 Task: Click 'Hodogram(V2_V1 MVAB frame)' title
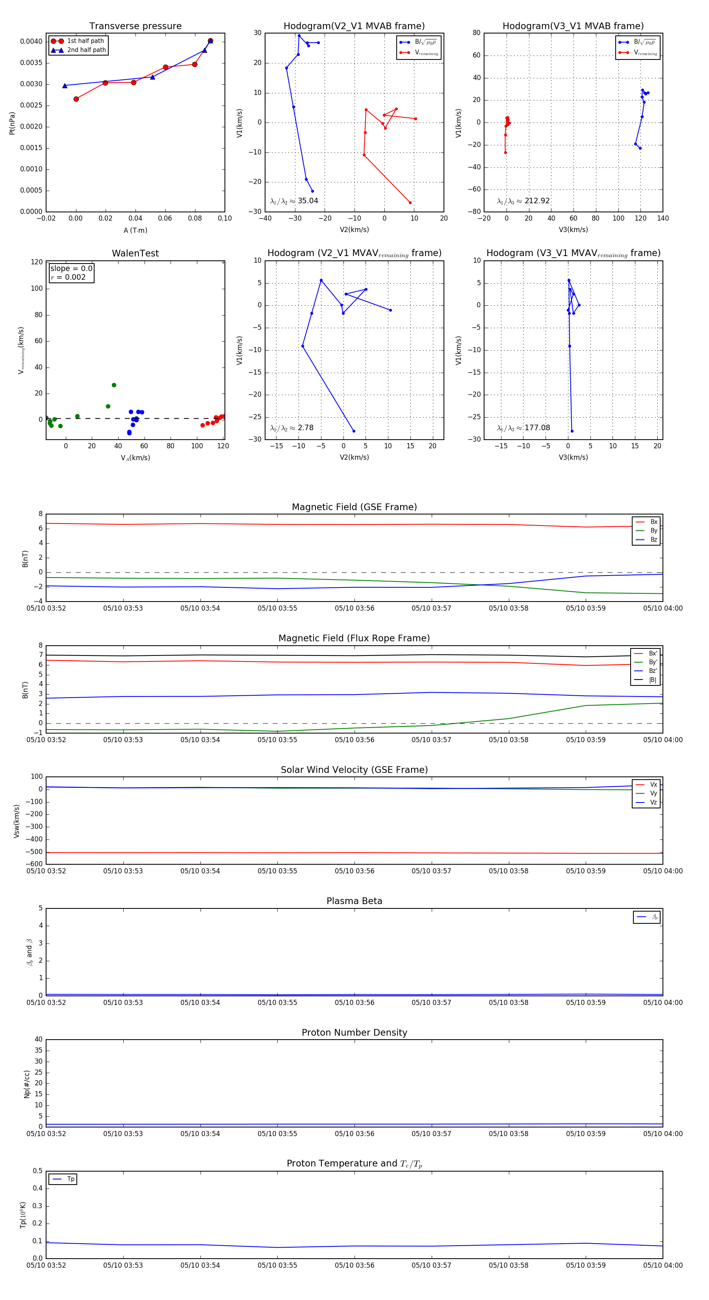click(x=354, y=26)
